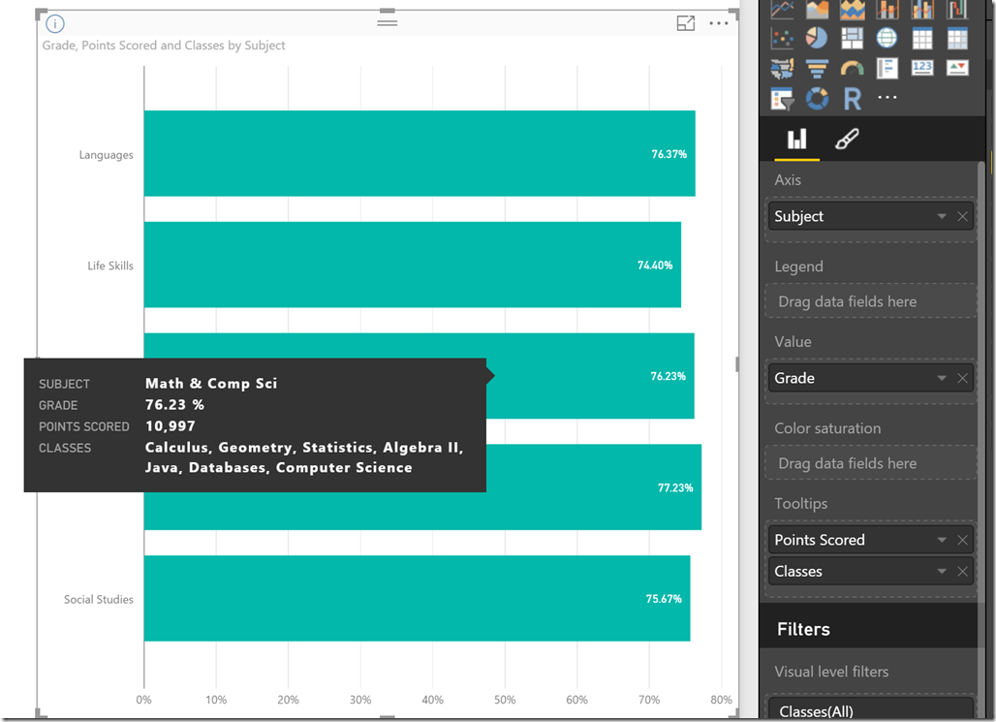Open the Points Scored field dropdown arrow

[942, 540]
